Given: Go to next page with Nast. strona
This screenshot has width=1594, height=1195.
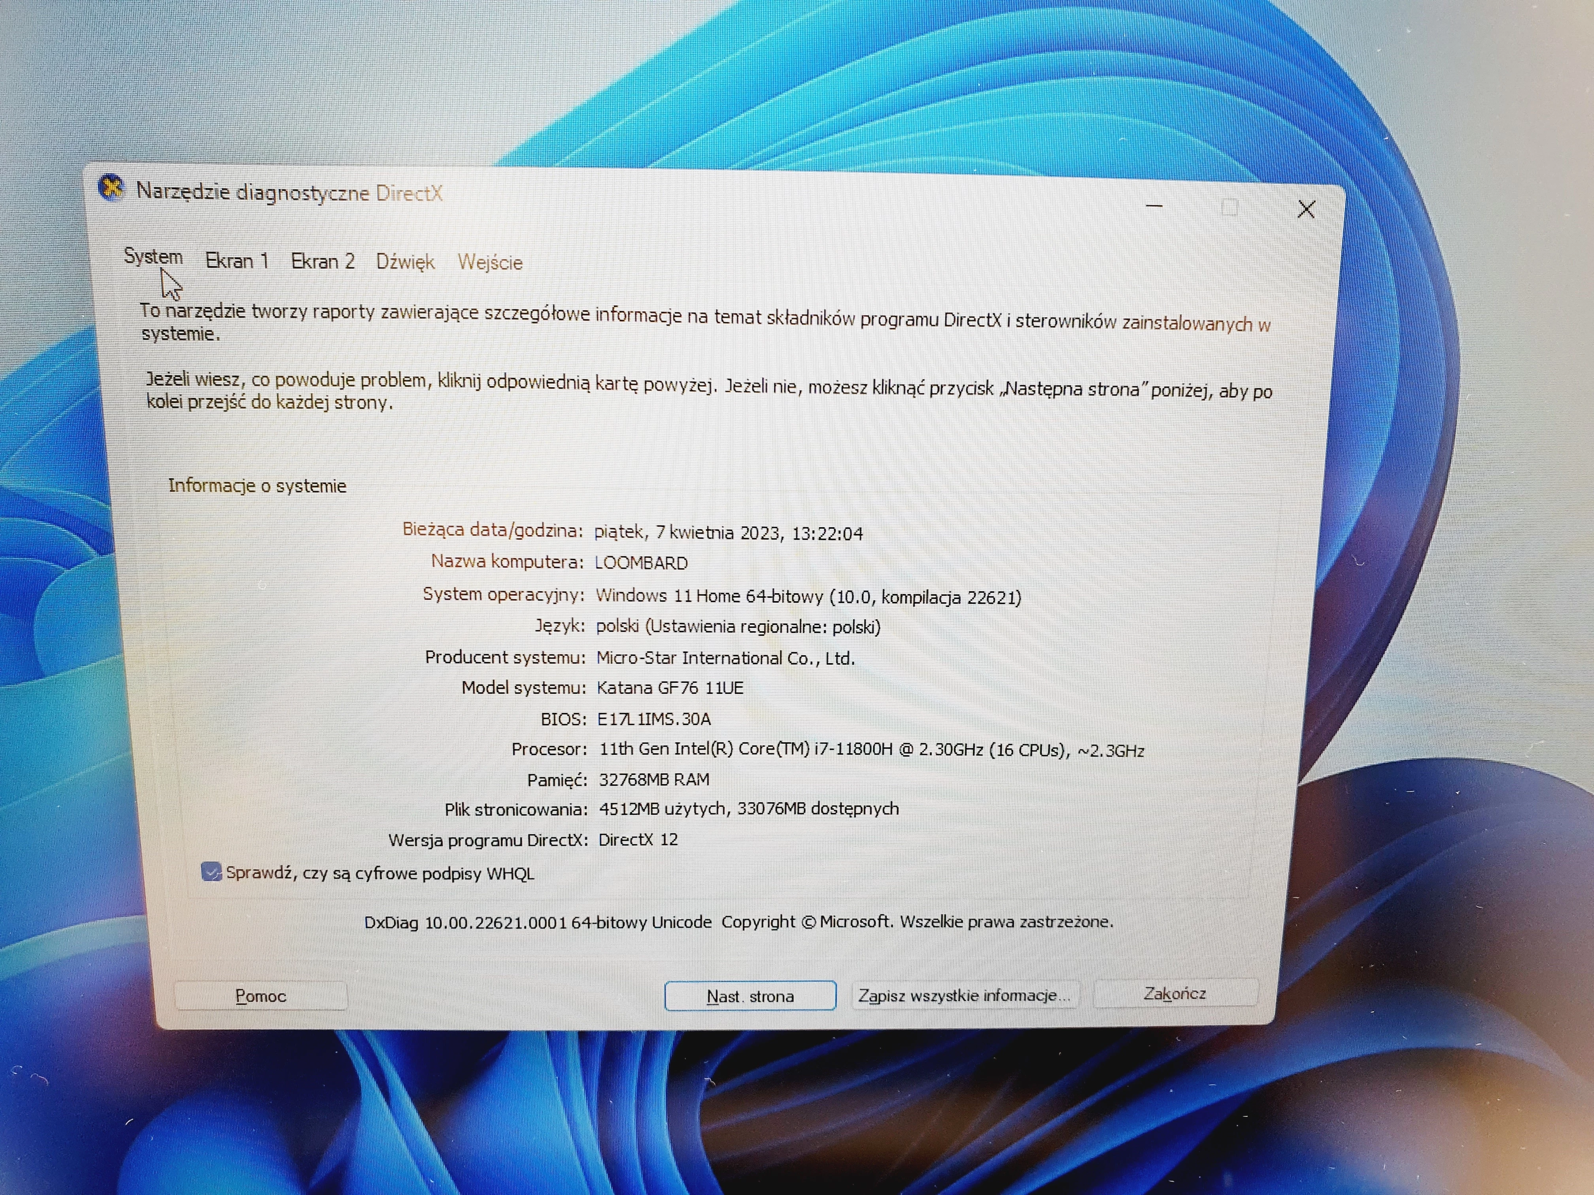Looking at the screenshot, I should coord(750,996).
